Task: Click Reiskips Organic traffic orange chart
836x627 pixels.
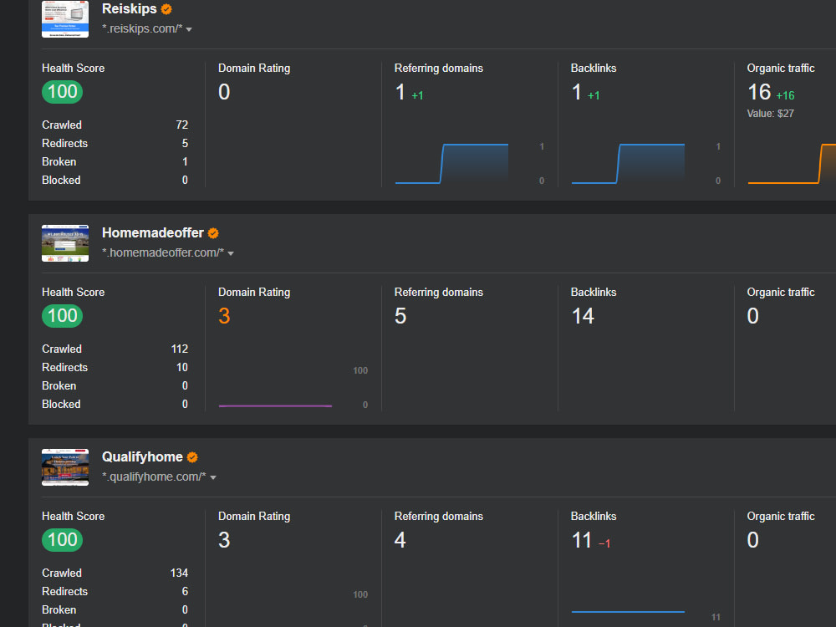Action: coord(792,164)
